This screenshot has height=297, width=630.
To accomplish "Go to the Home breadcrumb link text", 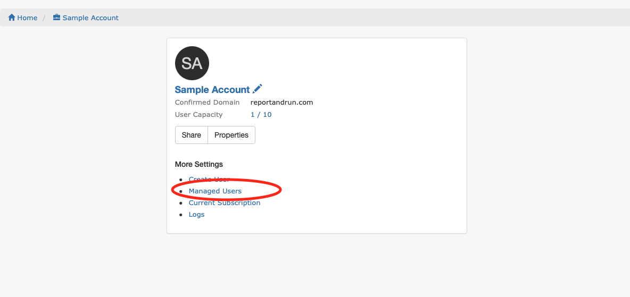I will click(x=27, y=18).
